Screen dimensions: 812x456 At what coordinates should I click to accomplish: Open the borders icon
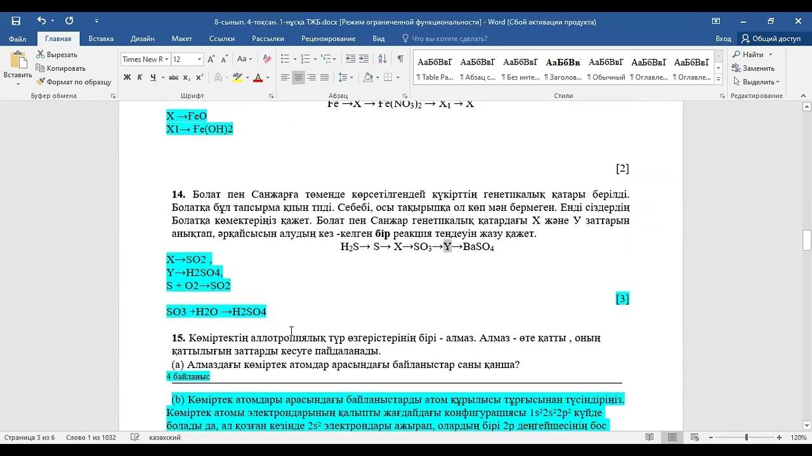pyautogui.click(x=389, y=77)
